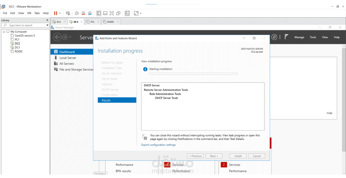Open the Manage snapshots icon
The height and width of the screenshot is (178, 346).
pyautogui.click(x=90, y=13)
